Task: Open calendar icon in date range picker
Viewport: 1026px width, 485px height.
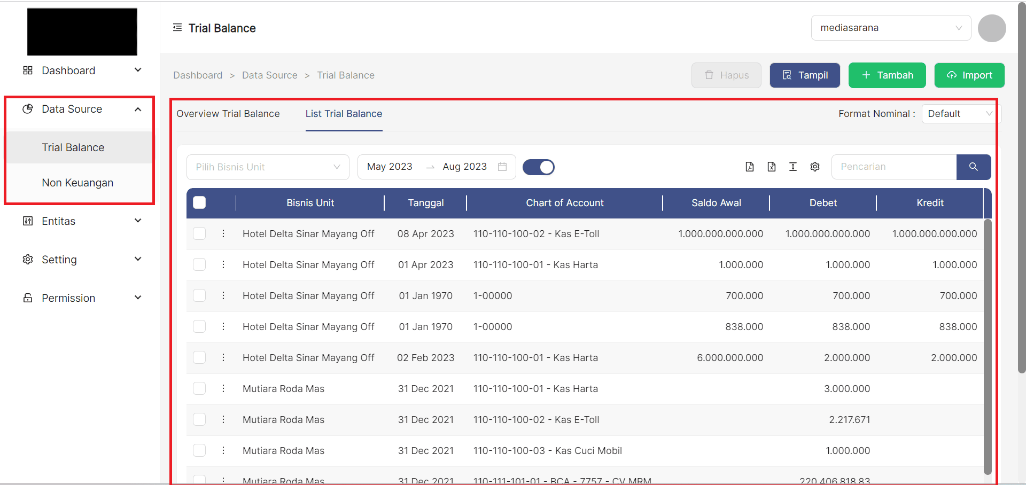Action: pyautogui.click(x=502, y=167)
